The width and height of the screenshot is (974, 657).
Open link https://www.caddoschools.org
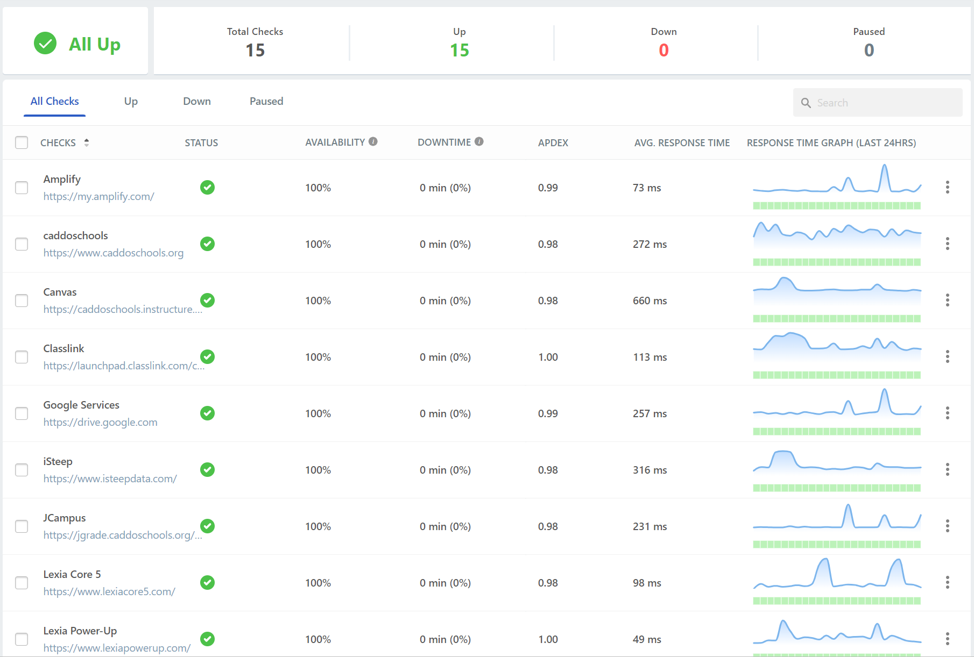[114, 253]
